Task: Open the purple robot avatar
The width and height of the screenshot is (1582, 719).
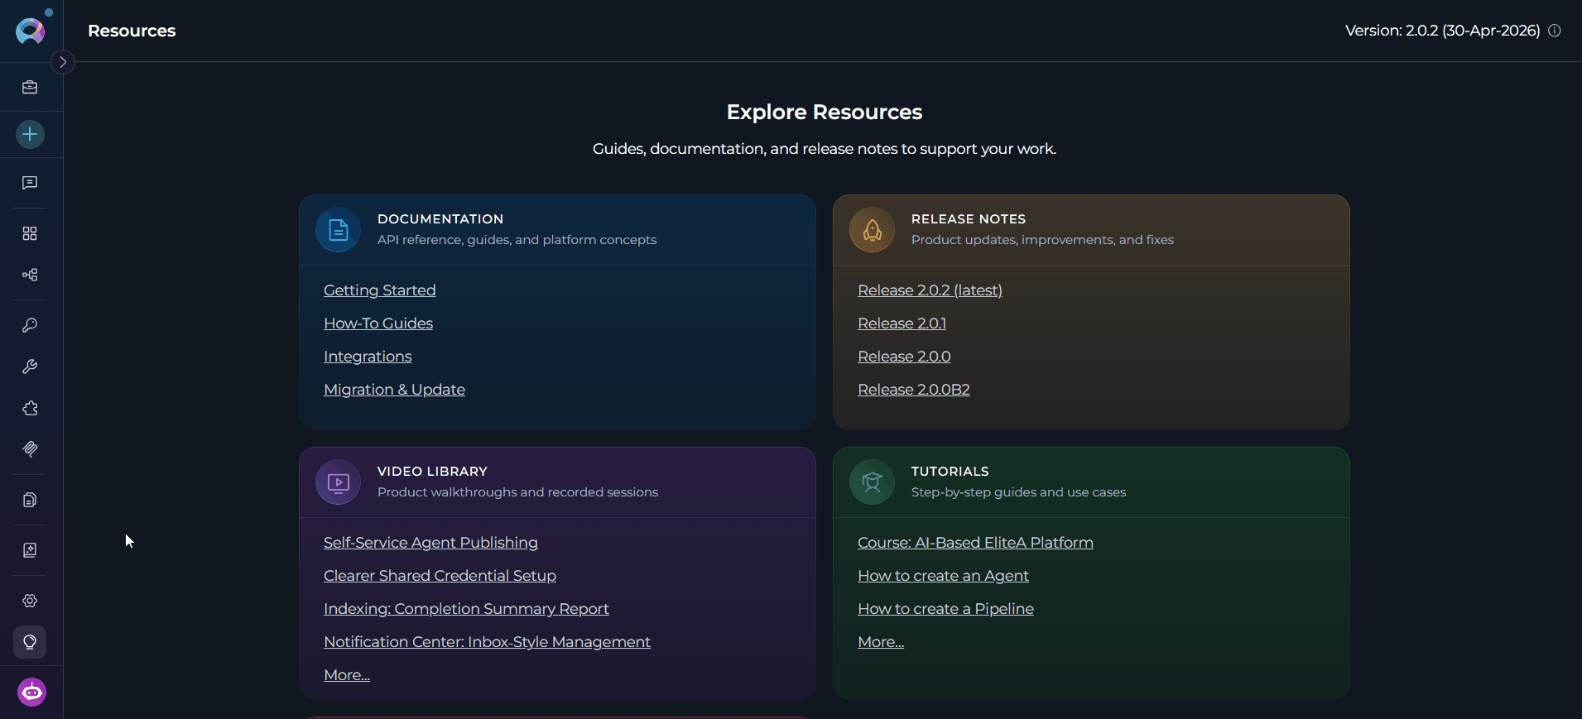Action: click(31, 692)
